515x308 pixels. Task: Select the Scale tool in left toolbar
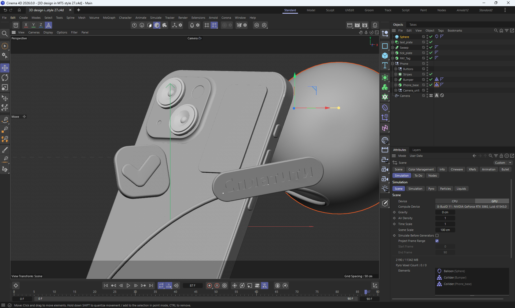(5, 88)
